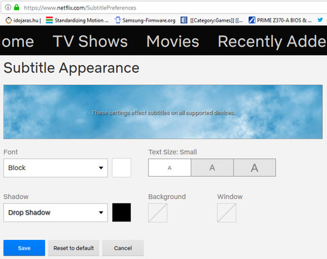The height and width of the screenshot is (259, 327).
Task: Click the Twitter bird bookmark icon
Action: [x=320, y=20]
